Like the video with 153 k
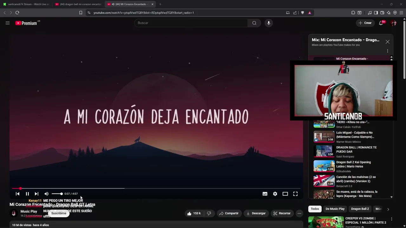The width and height of the screenshot is (406, 228). (x=194, y=213)
